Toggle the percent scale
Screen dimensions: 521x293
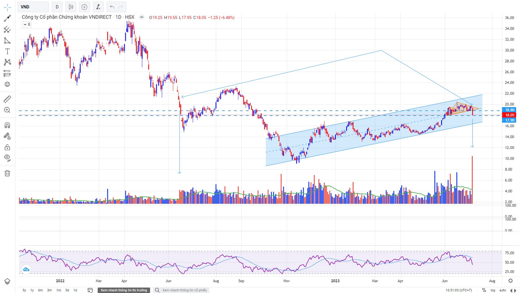[x=484, y=290]
